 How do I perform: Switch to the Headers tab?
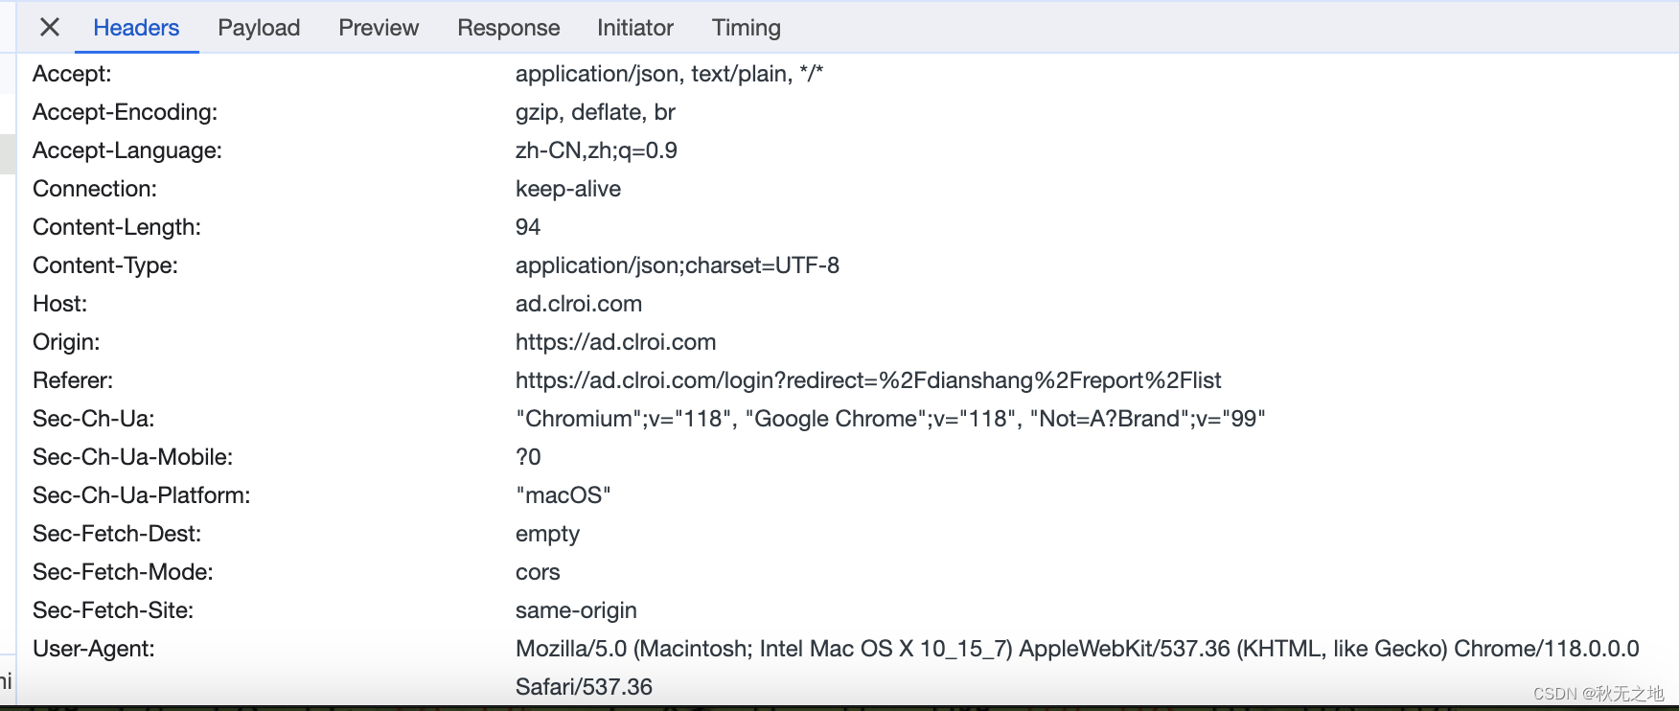pos(136,28)
